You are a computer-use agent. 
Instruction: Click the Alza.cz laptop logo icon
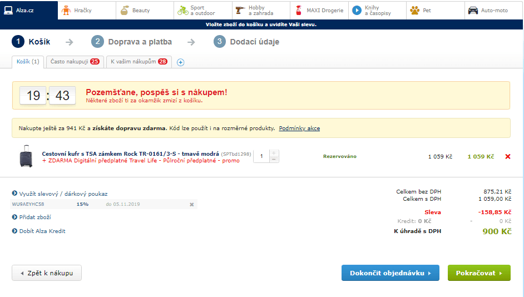[x=9, y=10]
